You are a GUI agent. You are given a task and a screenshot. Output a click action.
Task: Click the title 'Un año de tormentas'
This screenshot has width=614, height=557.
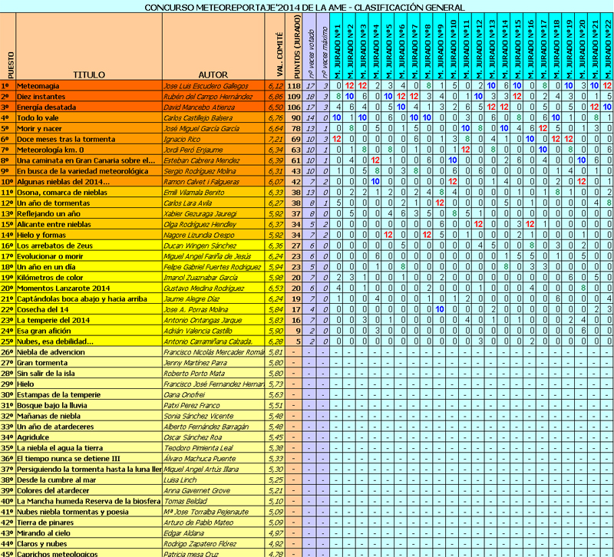point(53,203)
